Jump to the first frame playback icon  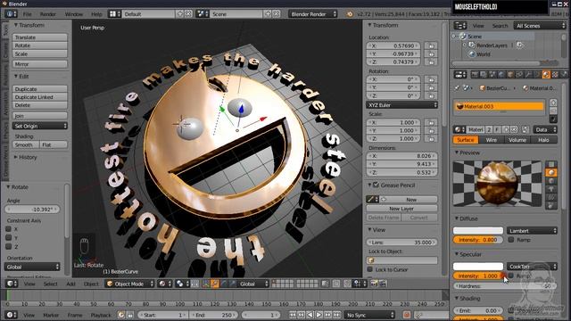pyautogui.click(x=293, y=315)
